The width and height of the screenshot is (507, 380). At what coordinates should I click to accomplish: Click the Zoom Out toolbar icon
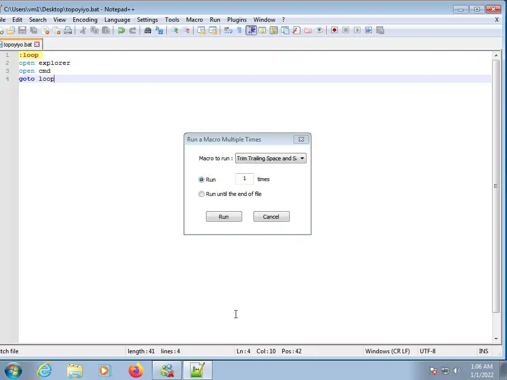(186, 30)
